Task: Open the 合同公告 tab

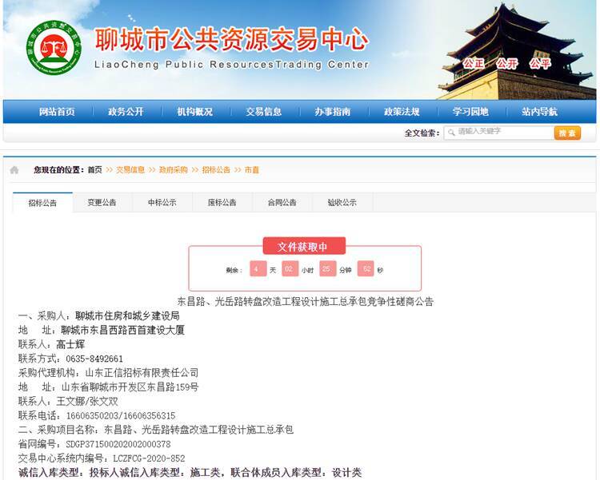Action: click(282, 203)
